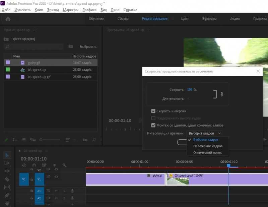Click the new search bin icon

pos(71,46)
